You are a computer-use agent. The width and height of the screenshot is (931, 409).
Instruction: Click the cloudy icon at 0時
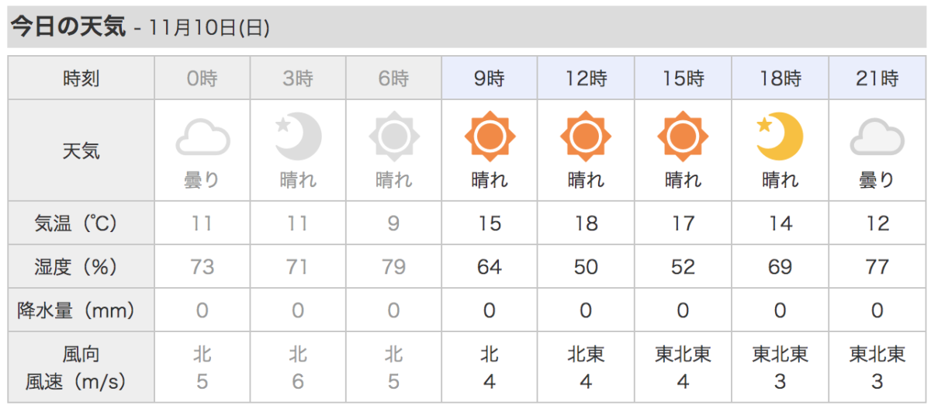[x=202, y=138]
